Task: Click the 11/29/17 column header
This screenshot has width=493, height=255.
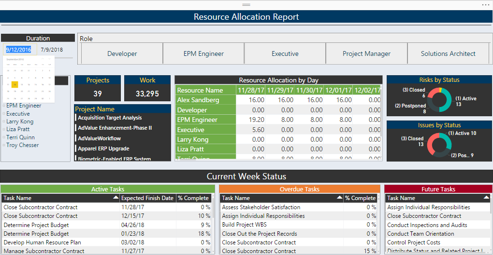Action: click(280, 90)
